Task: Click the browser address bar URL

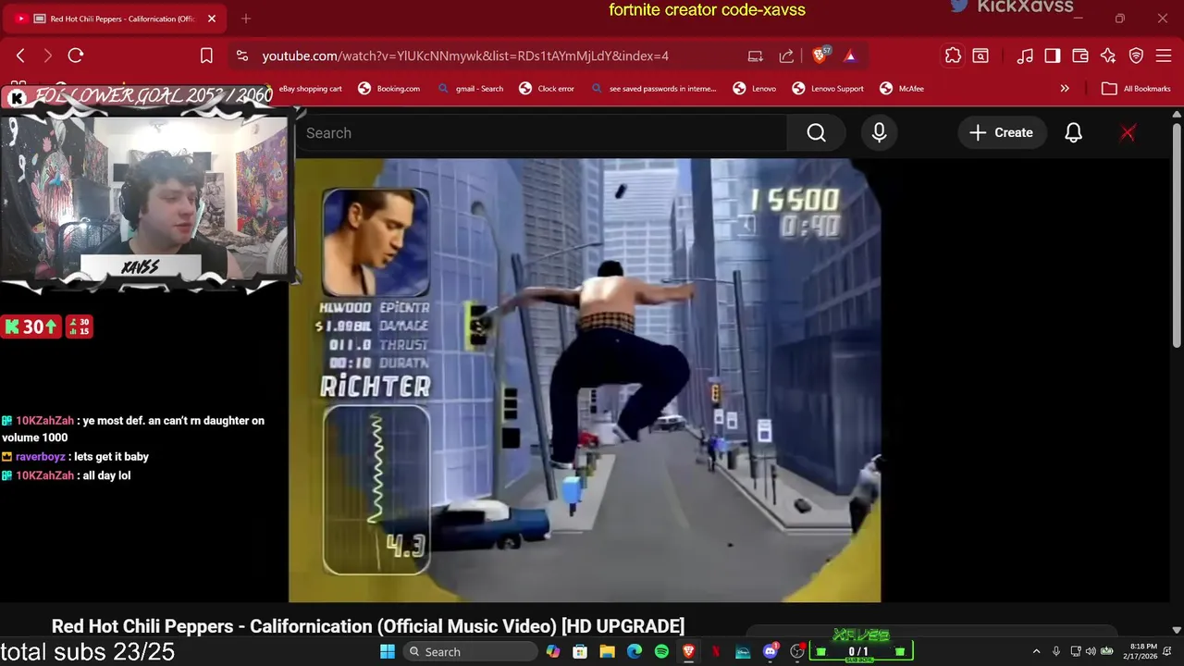Action: [465, 55]
